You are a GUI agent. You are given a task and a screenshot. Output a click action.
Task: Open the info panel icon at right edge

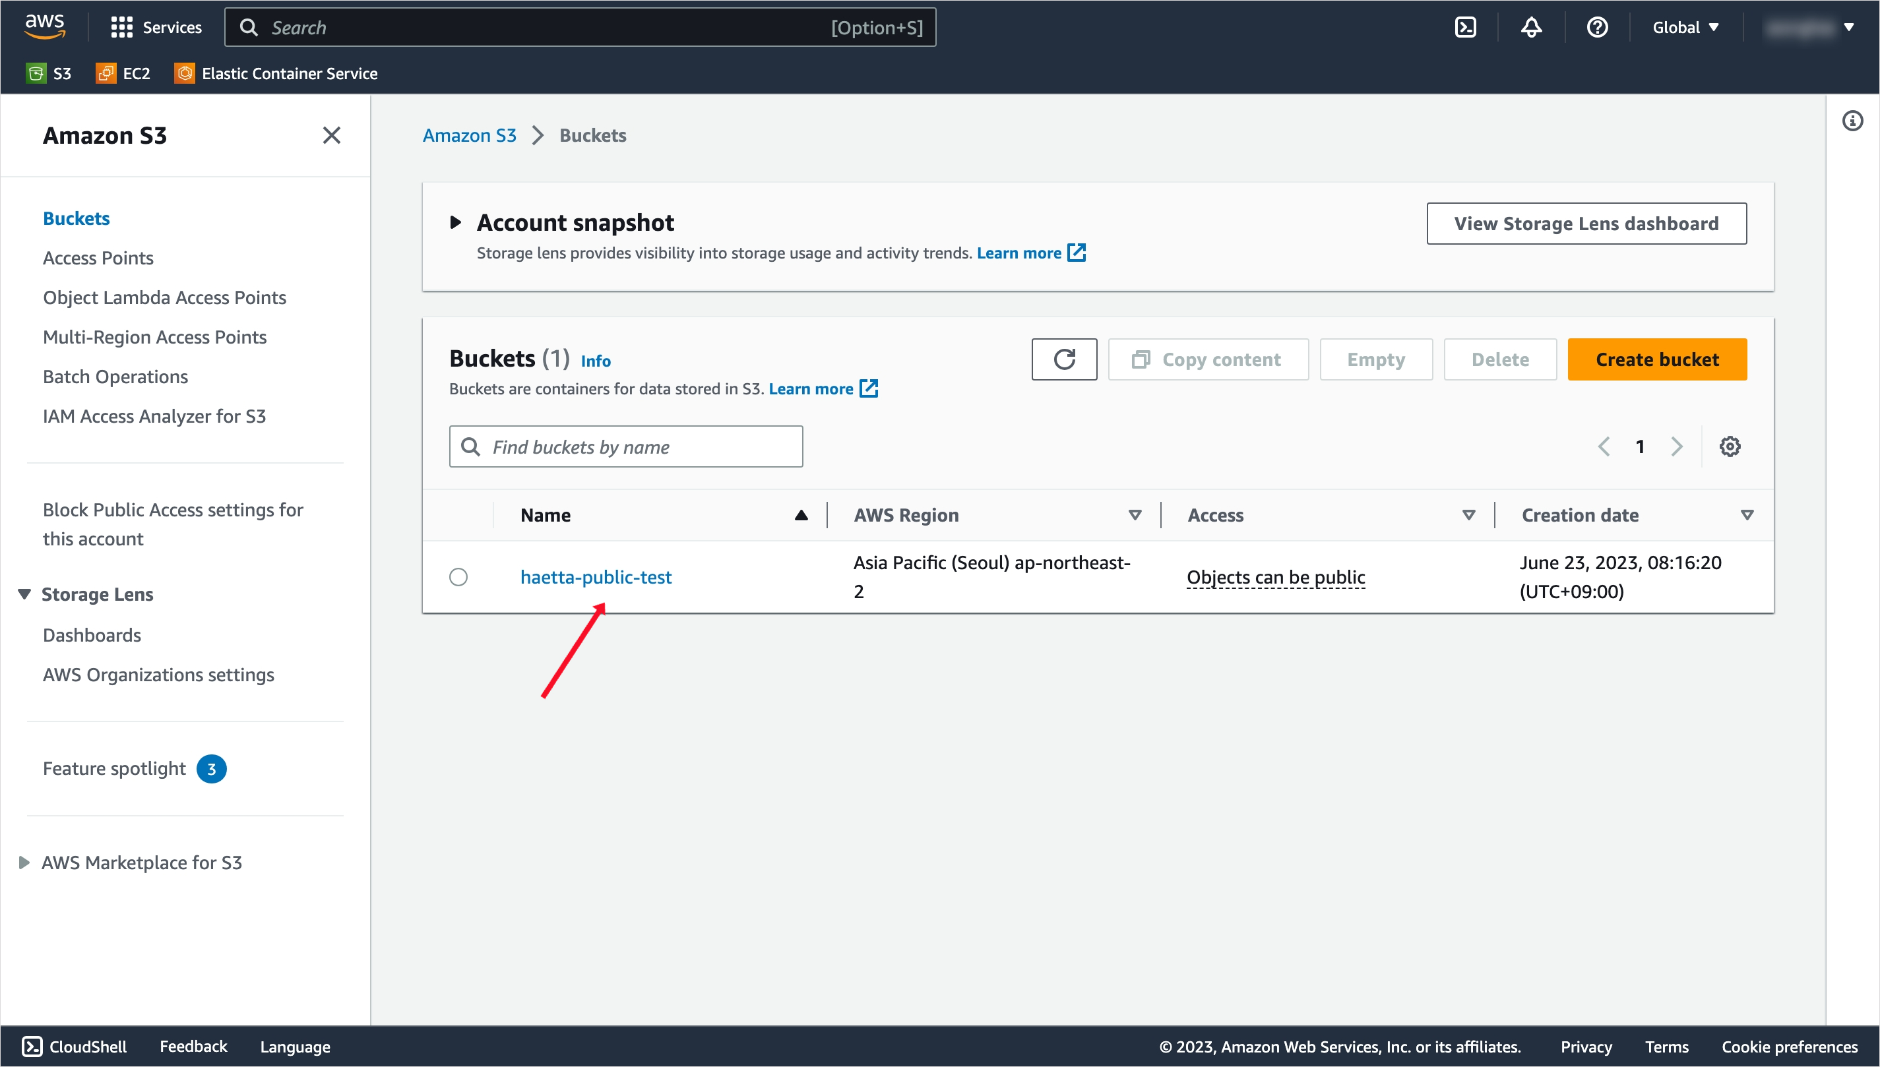pyautogui.click(x=1852, y=121)
